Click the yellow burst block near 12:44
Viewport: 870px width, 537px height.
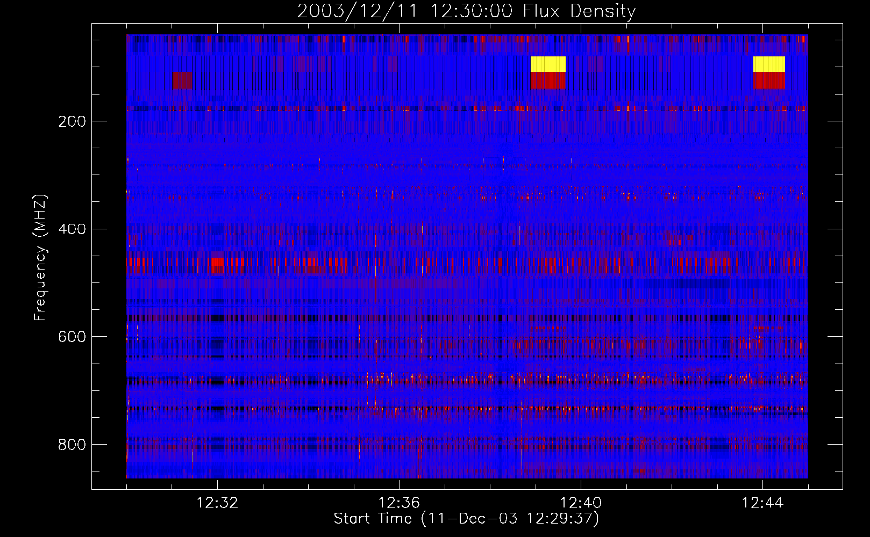(769, 64)
